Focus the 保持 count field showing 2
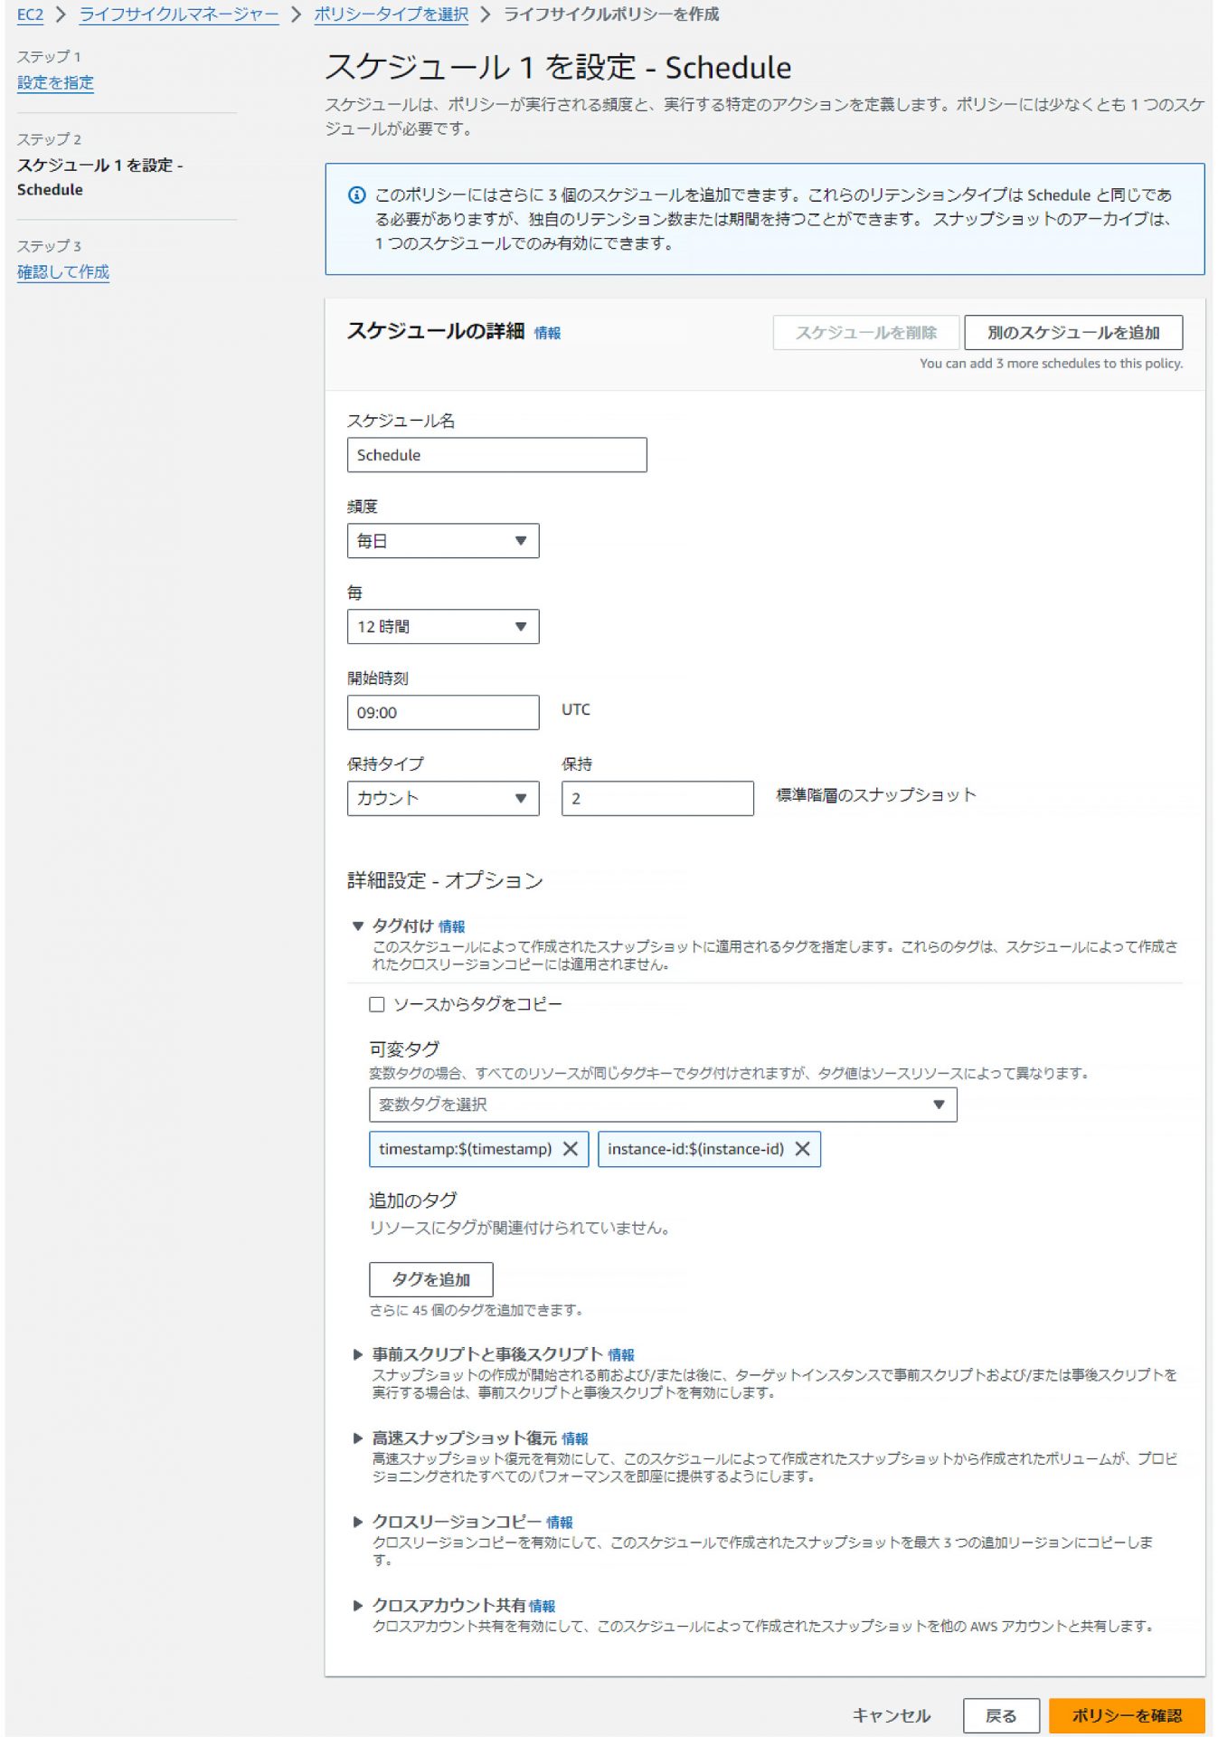 (x=657, y=799)
